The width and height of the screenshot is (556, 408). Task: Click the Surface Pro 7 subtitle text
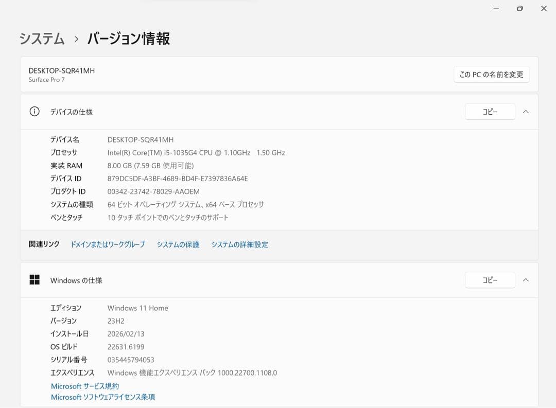click(47, 80)
